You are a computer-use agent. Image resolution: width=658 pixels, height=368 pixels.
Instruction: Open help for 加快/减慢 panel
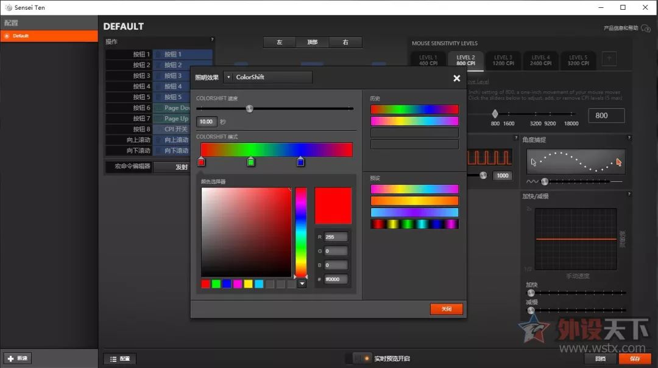[629, 194]
